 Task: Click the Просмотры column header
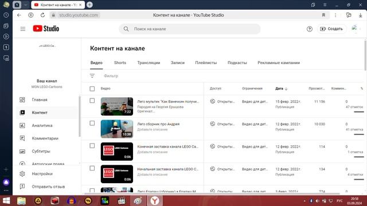[x=317, y=89]
